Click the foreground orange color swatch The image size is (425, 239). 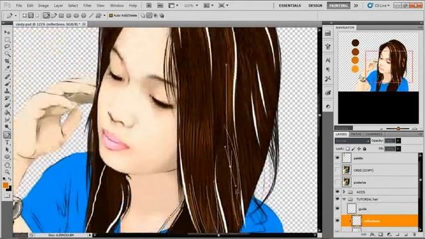tap(5, 185)
